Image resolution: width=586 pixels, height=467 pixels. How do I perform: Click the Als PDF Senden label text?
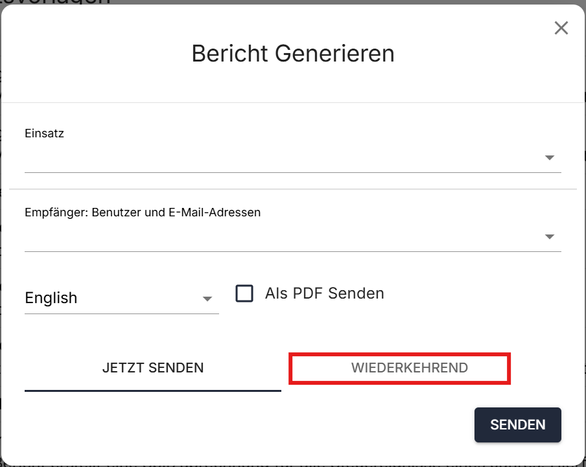pyautogui.click(x=324, y=293)
